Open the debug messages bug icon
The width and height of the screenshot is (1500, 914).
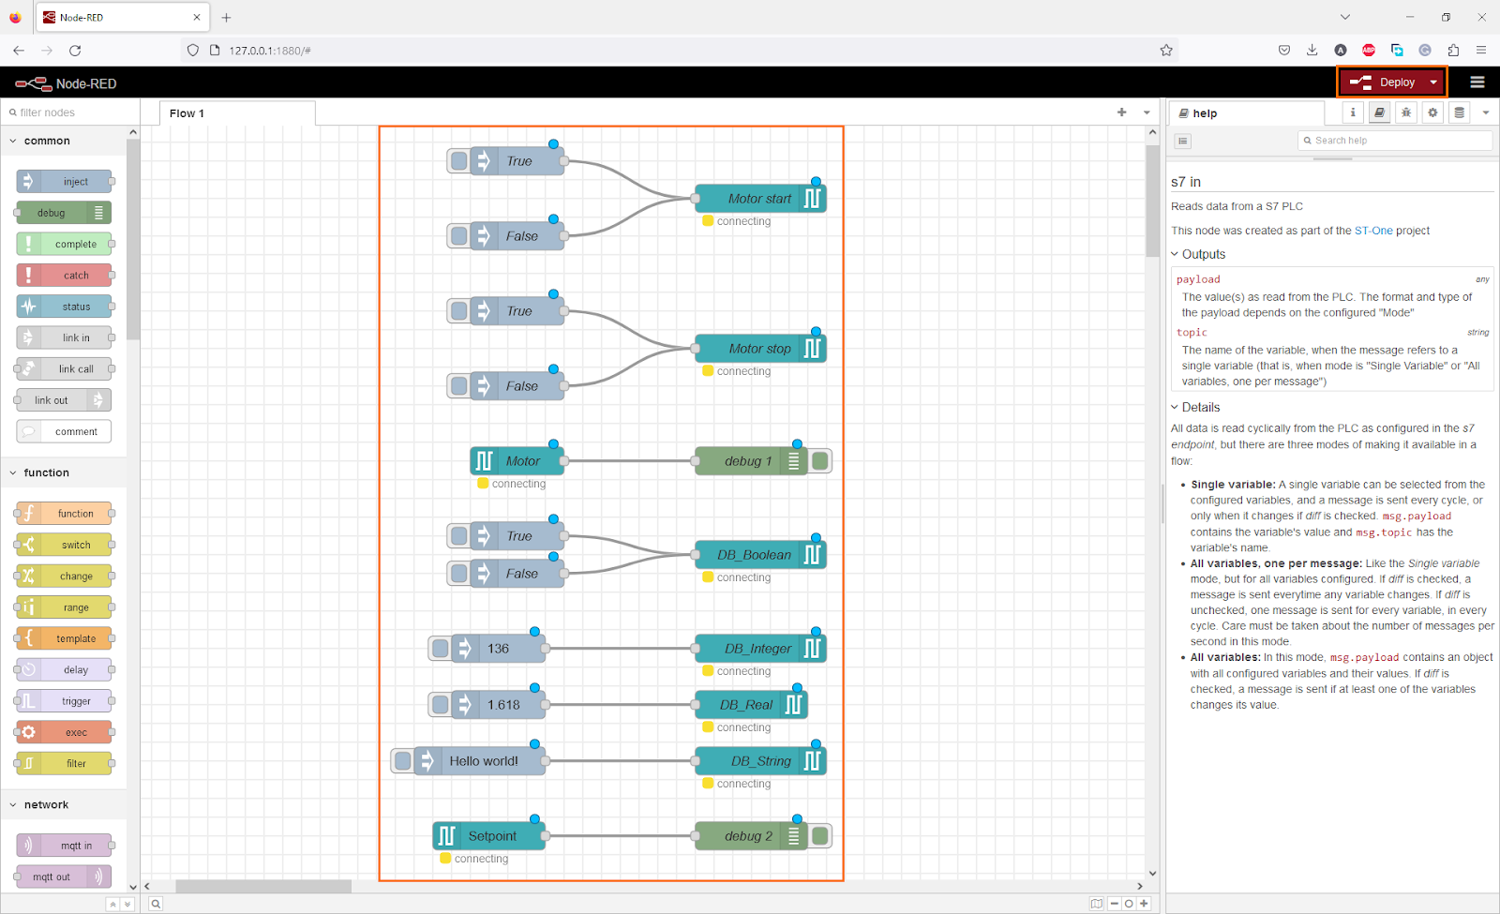1406,112
